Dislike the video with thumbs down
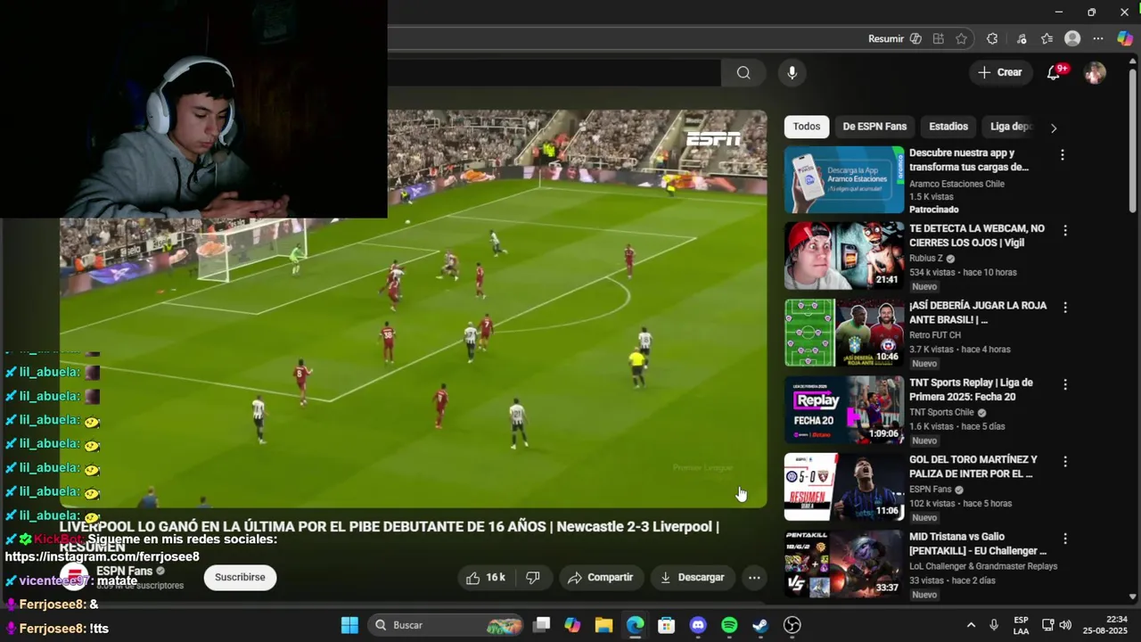The height and width of the screenshot is (642, 1141). [533, 578]
